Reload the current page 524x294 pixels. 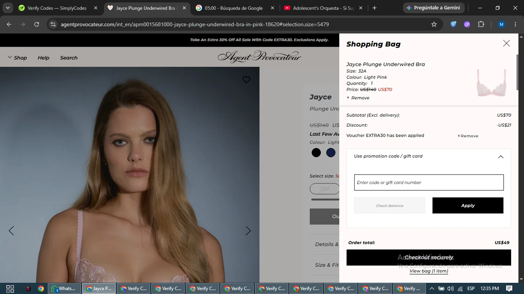pyautogui.click(x=37, y=24)
